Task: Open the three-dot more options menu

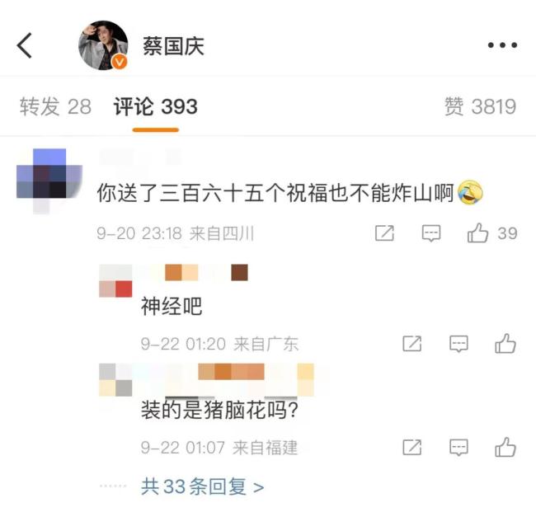Action: [502, 45]
